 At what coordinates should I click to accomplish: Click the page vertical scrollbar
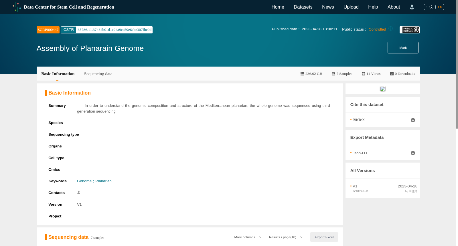457,64
